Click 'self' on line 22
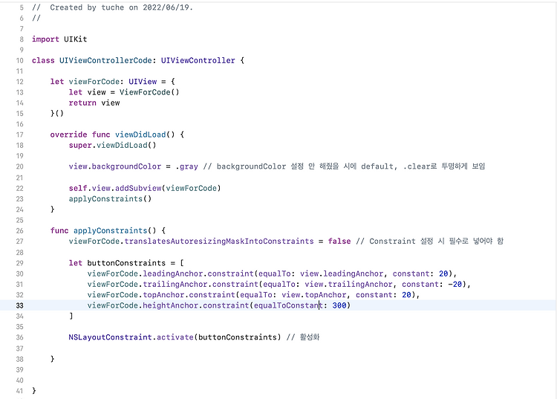The height and width of the screenshot is (399, 557). click(x=78, y=188)
